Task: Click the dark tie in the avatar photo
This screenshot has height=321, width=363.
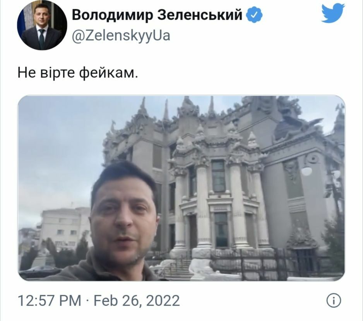Action: 42,38
